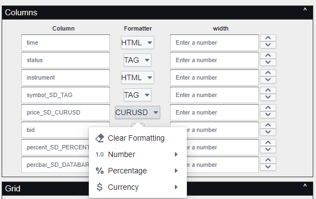Increase the width for percent_SD_PERCENT row
316x199 pixels.
point(268,143)
